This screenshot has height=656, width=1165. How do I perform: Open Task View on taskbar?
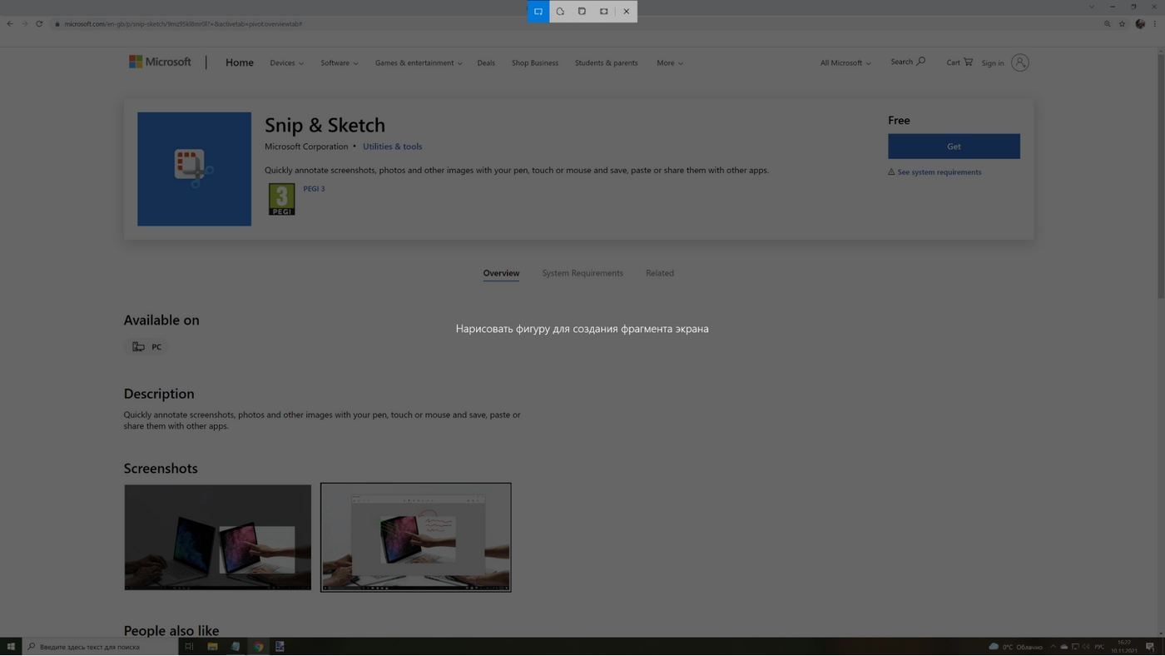189,647
